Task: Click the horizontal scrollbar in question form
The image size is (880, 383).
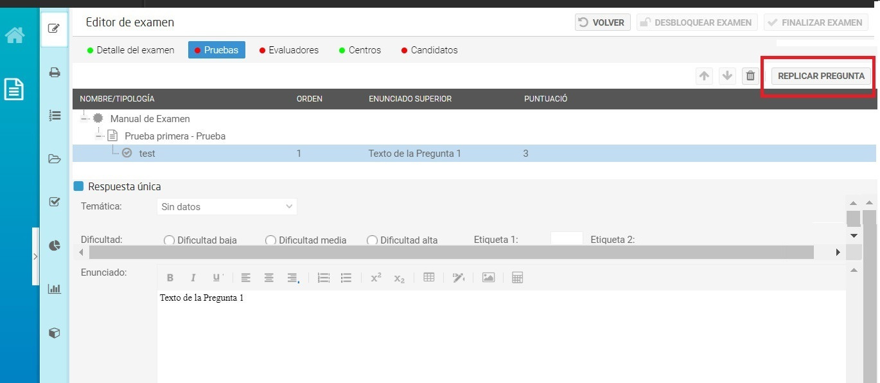Action: pos(450,252)
